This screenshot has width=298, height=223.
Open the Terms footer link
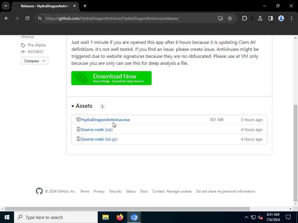(85, 191)
